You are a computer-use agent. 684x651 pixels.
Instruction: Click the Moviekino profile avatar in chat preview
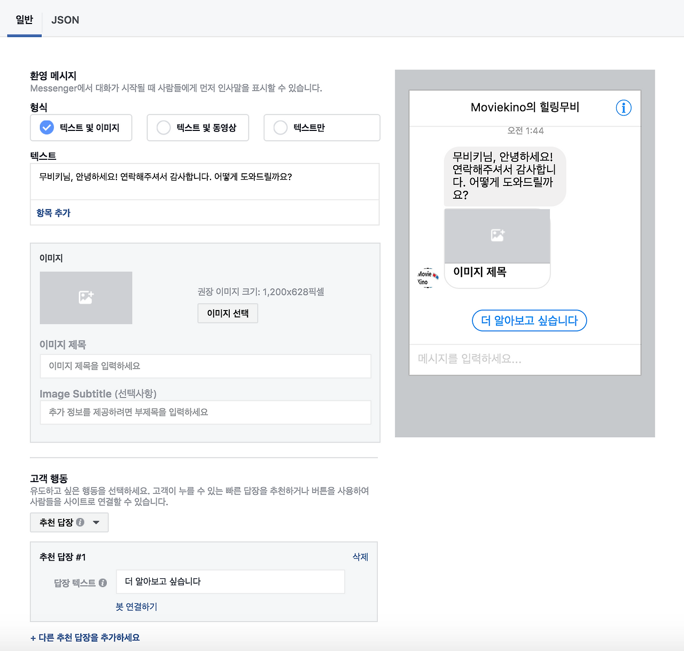pos(426,277)
